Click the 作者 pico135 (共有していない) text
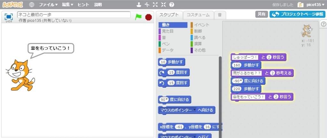The height and width of the screenshot is (138, 327). tap(45, 21)
